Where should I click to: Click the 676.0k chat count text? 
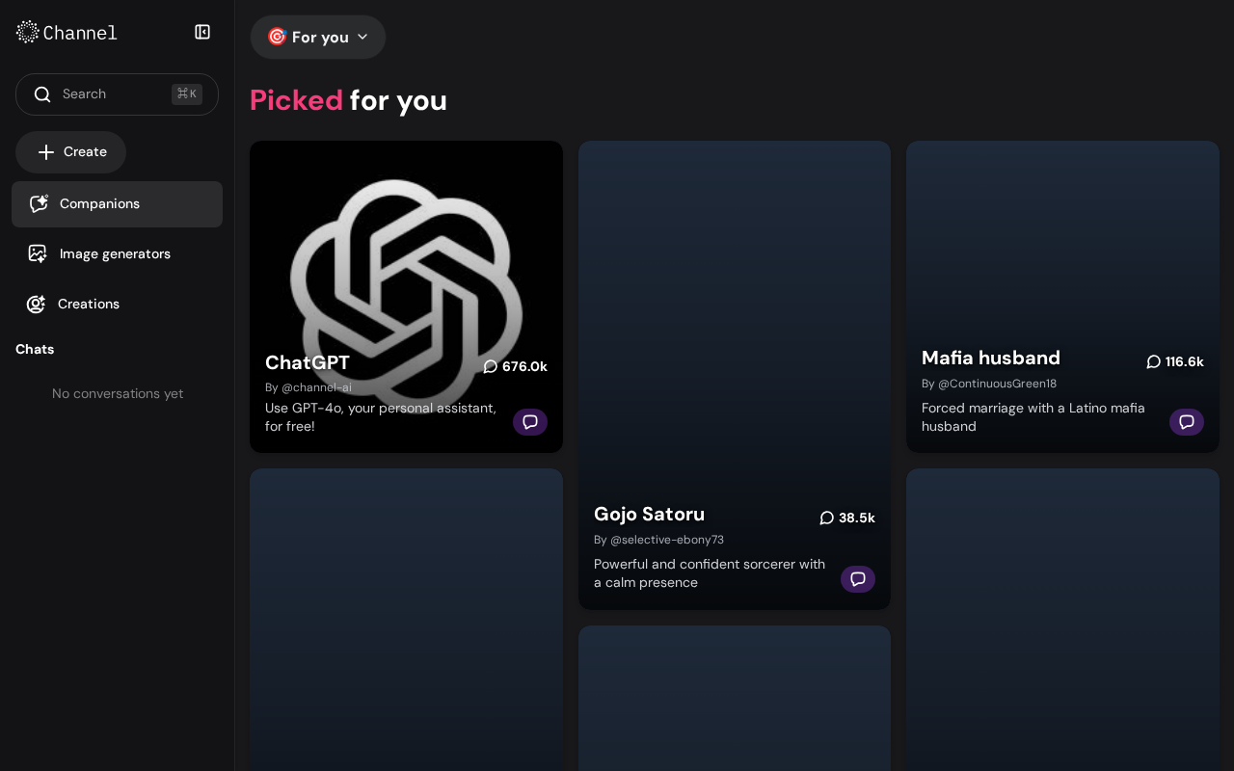pos(524,366)
